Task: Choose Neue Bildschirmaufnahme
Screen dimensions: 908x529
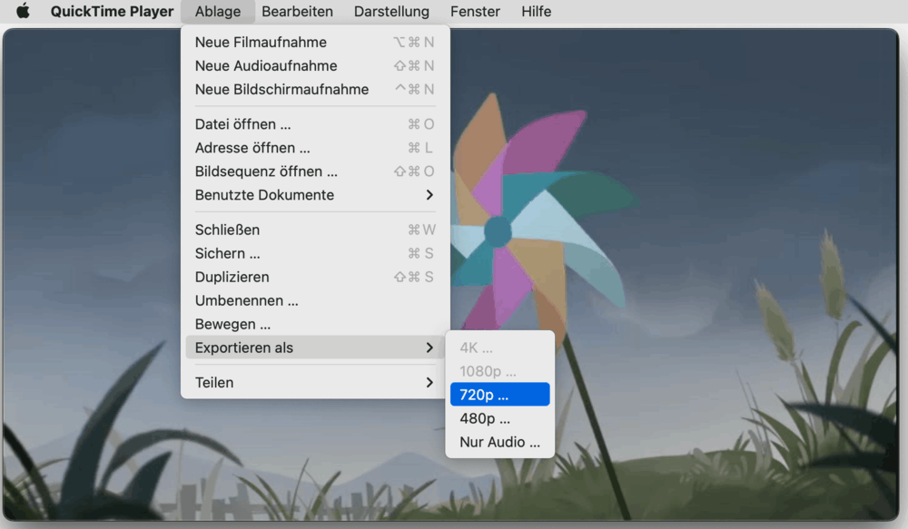Action: click(281, 89)
